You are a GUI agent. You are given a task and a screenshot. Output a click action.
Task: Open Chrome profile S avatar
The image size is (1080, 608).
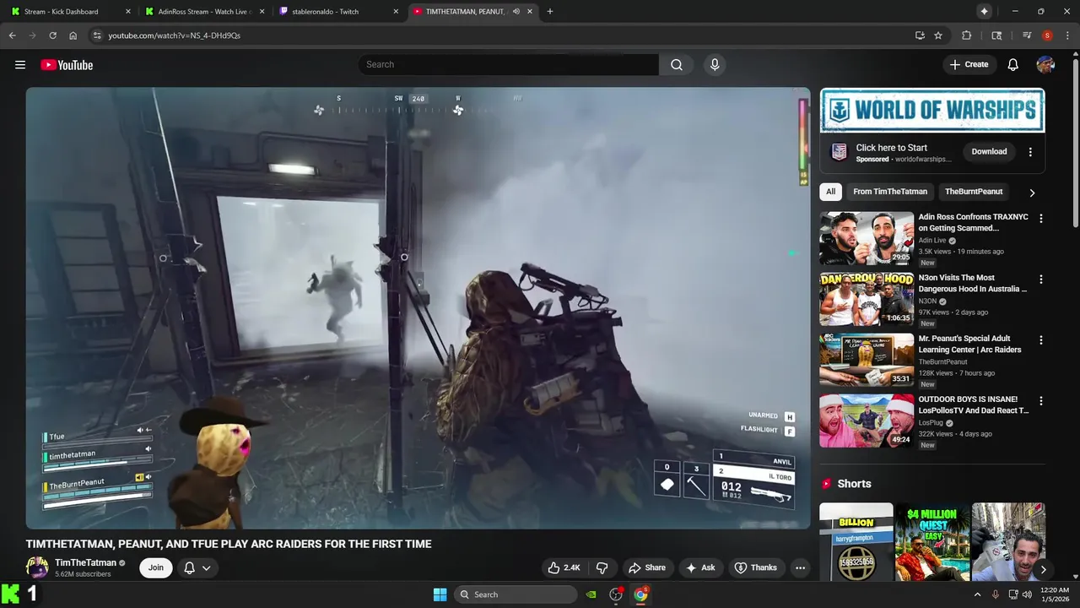point(1047,35)
